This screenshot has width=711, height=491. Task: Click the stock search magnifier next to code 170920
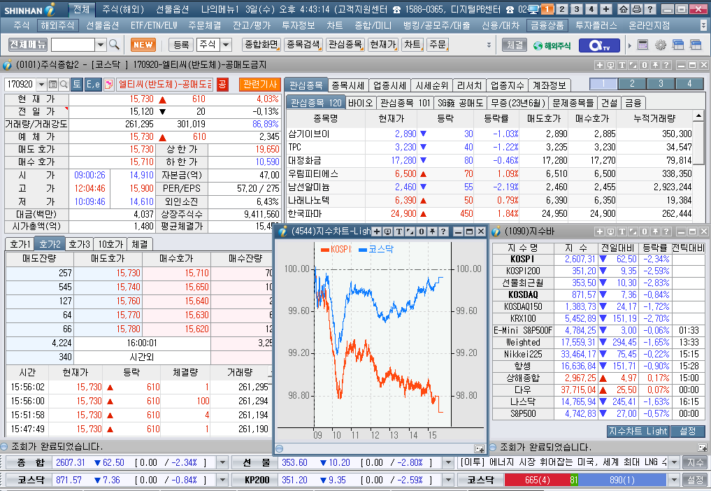[x=64, y=84]
